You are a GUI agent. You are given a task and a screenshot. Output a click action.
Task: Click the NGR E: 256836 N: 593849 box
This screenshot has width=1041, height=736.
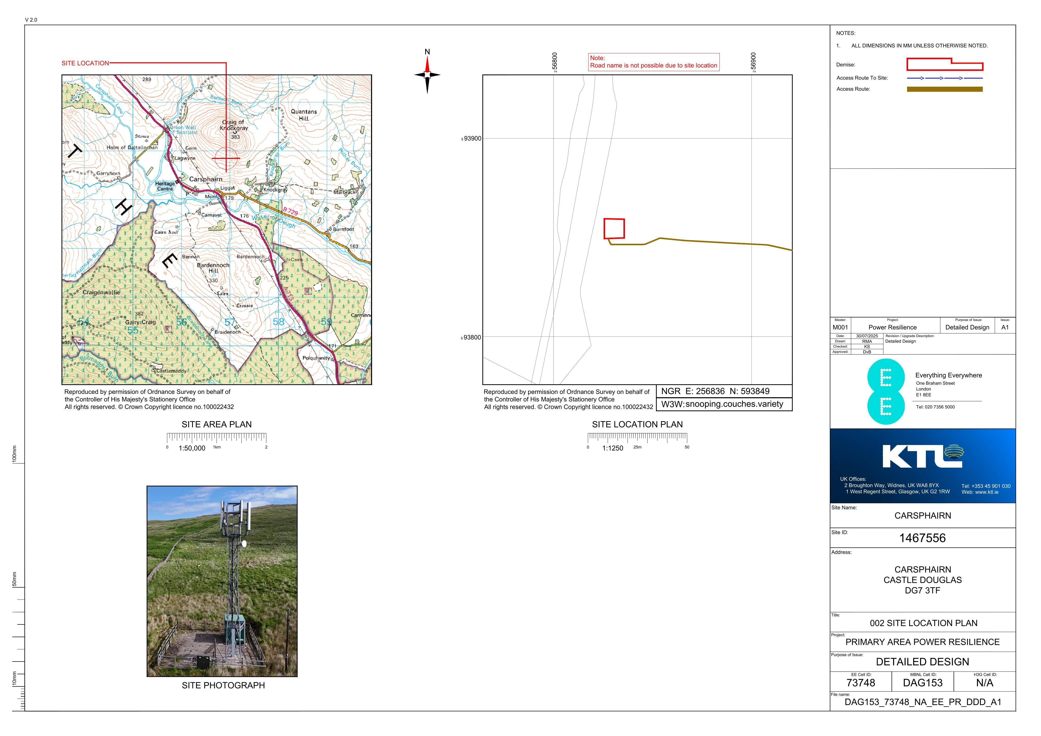(x=724, y=391)
